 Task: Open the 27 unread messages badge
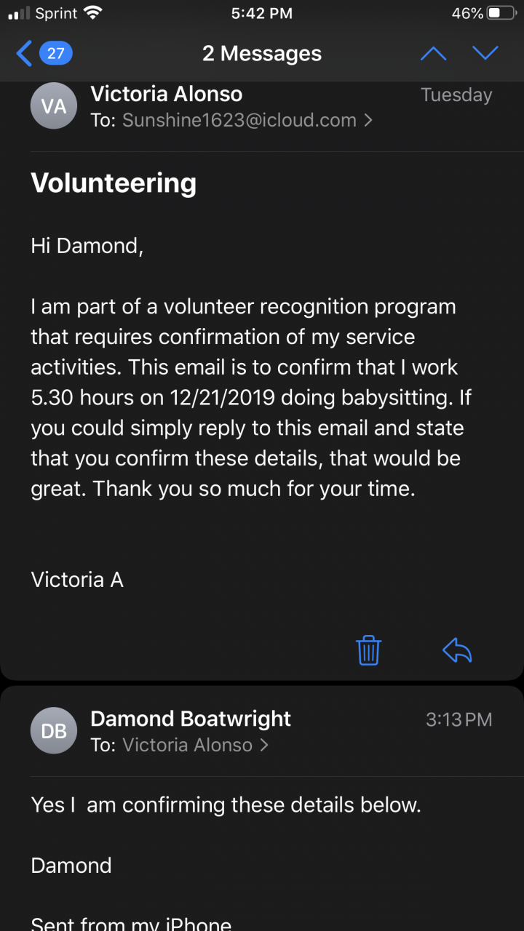pos(55,53)
